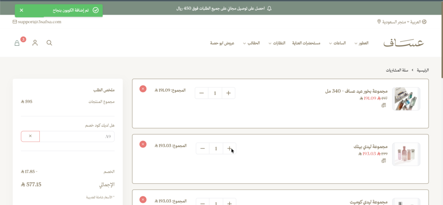The image size is (443, 205).
Task: Increase quantity of مجموعة ليدي بينك
Action: coord(229,149)
